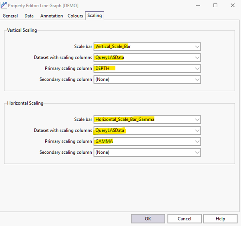
Task: Open the vertical Dataset with scaling columns dropdown
Action: click(x=147, y=57)
